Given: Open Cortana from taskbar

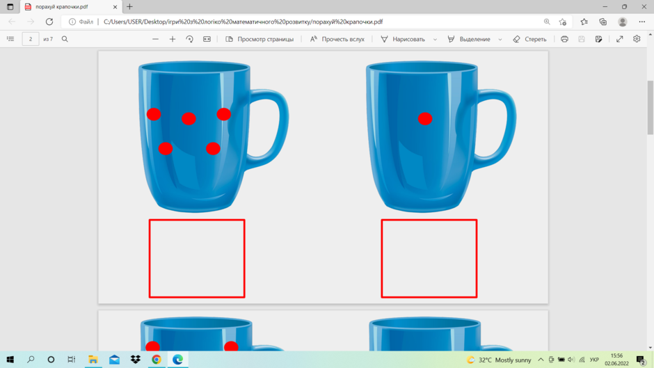Looking at the screenshot, I should pyautogui.click(x=51, y=359).
